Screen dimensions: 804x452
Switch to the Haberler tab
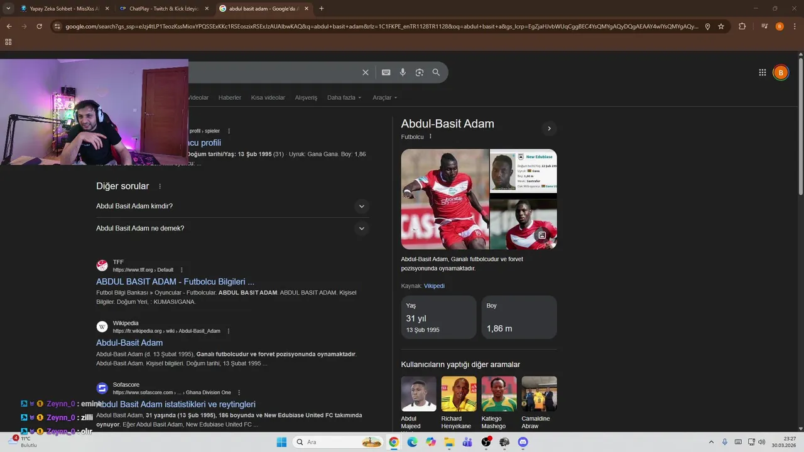click(230, 97)
